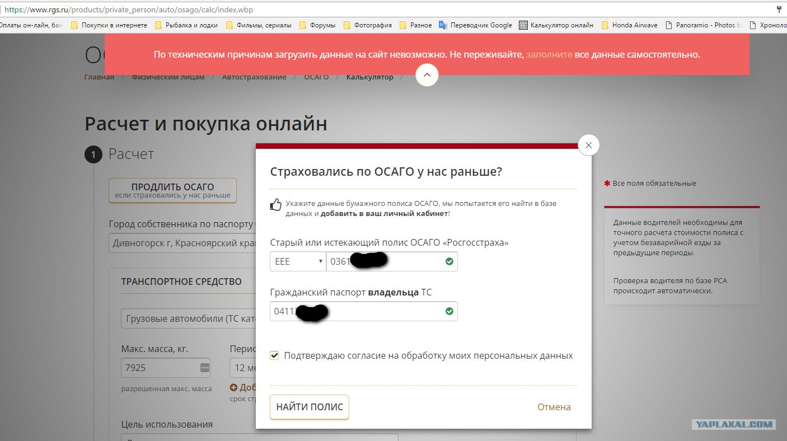Open the Разное bookmark folder
Image resolution: width=787 pixels, height=441 pixels.
click(x=415, y=25)
